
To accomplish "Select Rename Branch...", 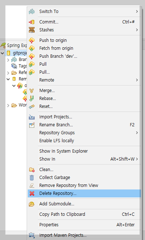I will pyautogui.click(x=84, y=125).
